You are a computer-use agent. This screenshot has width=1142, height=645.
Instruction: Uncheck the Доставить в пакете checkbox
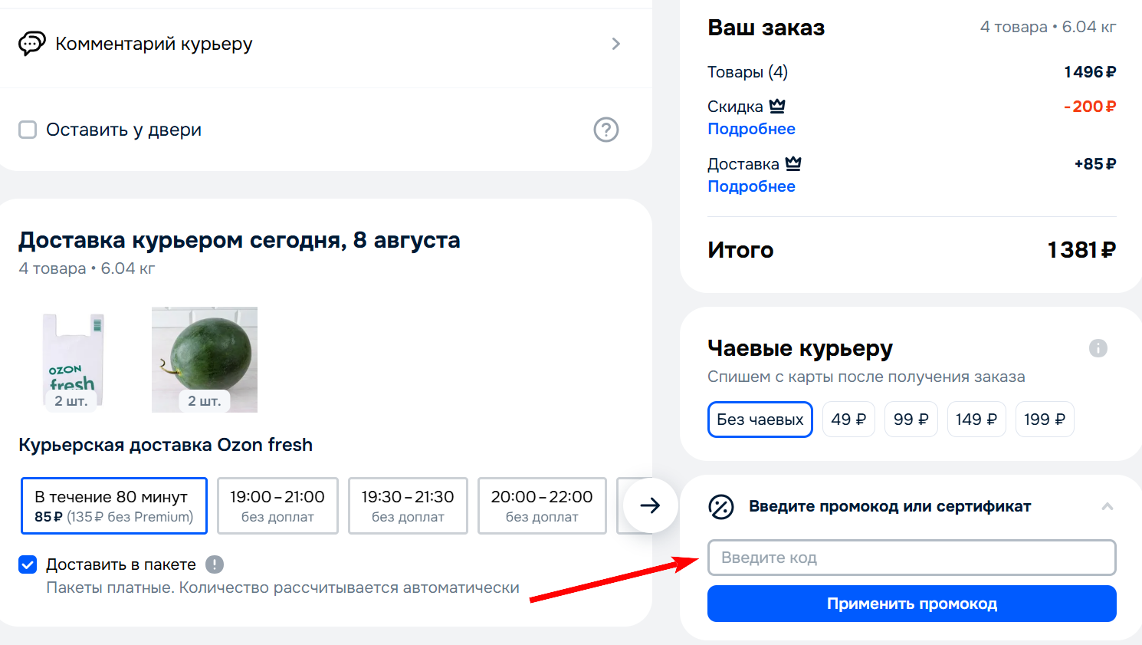point(27,564)
